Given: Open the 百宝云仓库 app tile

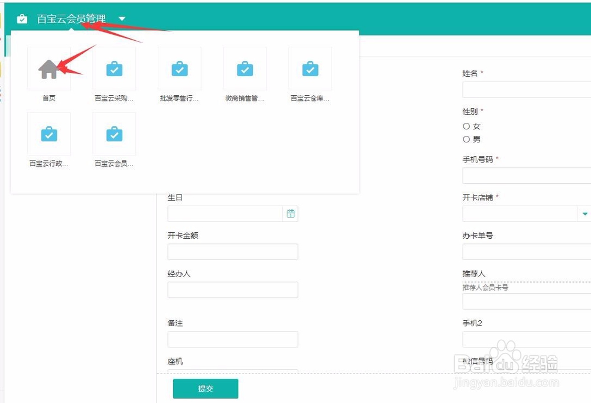Looking at the screenshot, I should tap(310, 69).
